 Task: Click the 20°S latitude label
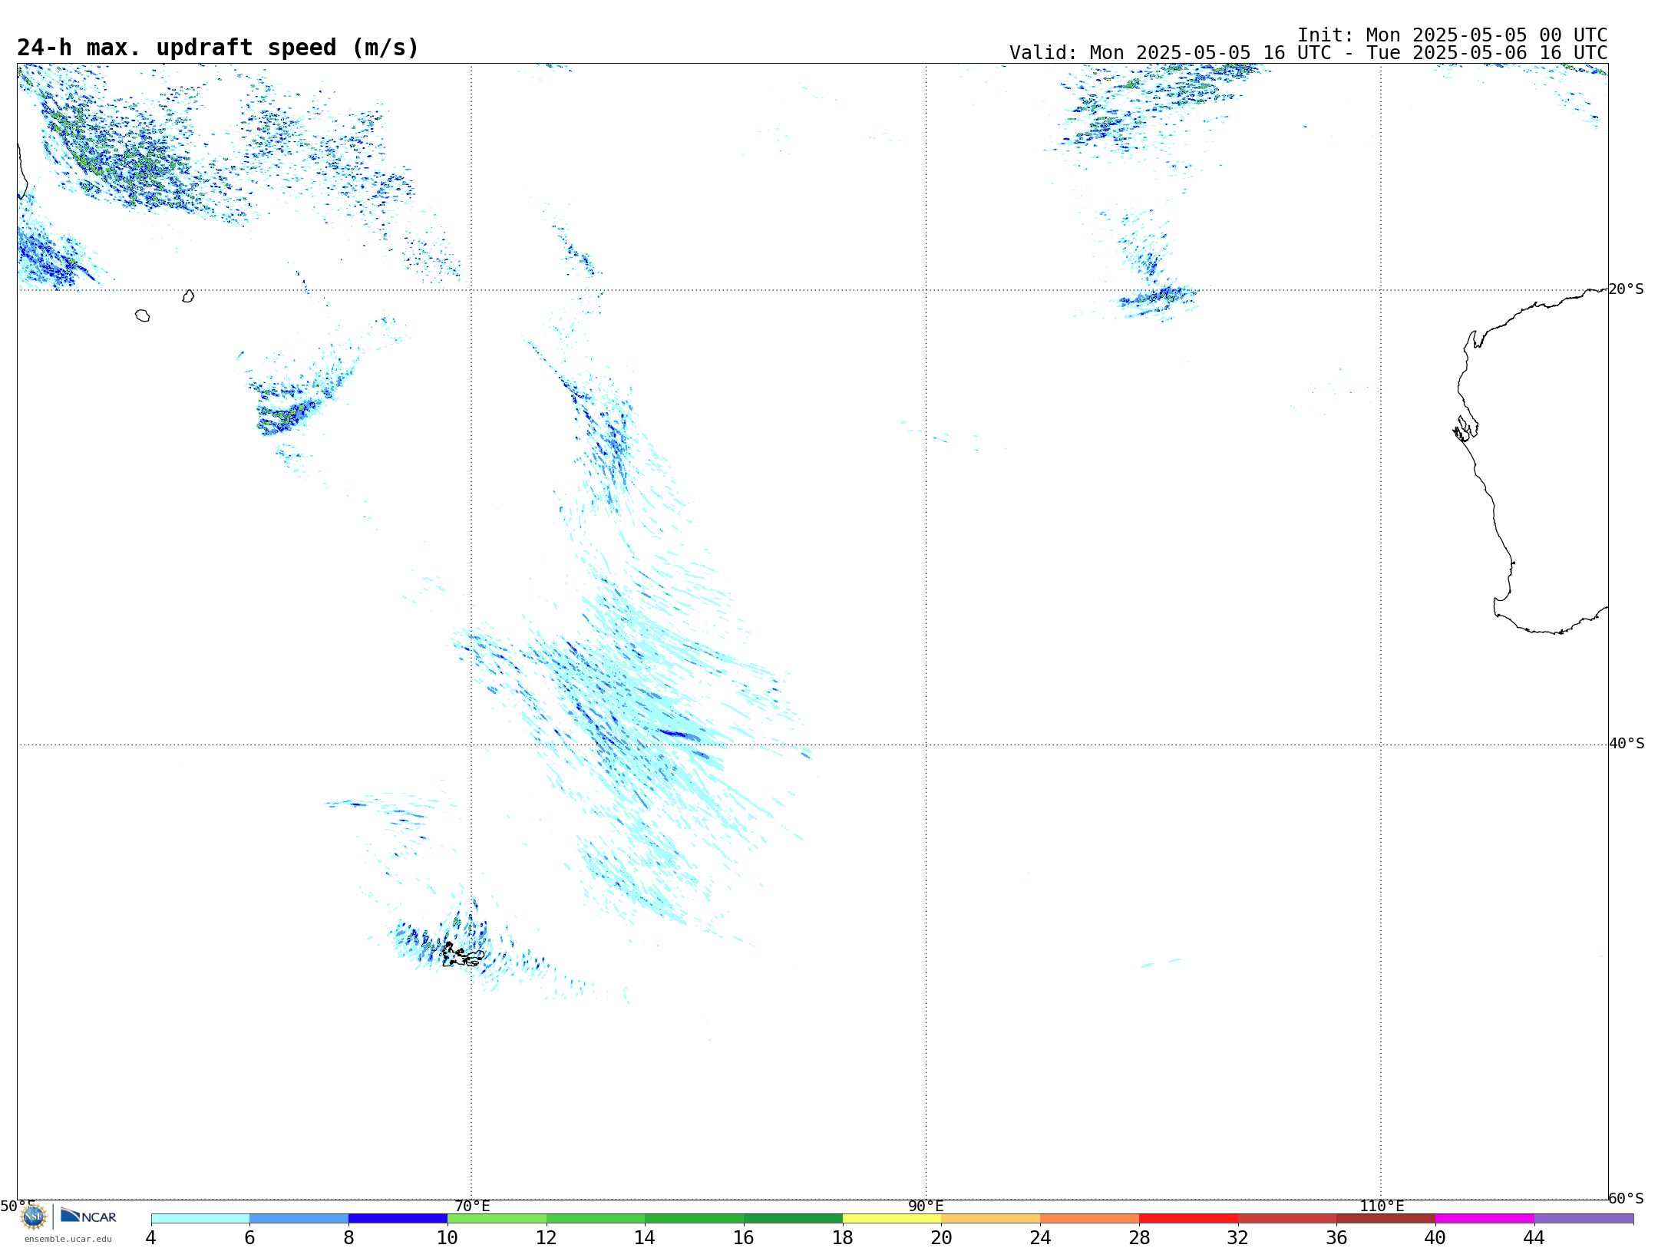coord(1626,289)
